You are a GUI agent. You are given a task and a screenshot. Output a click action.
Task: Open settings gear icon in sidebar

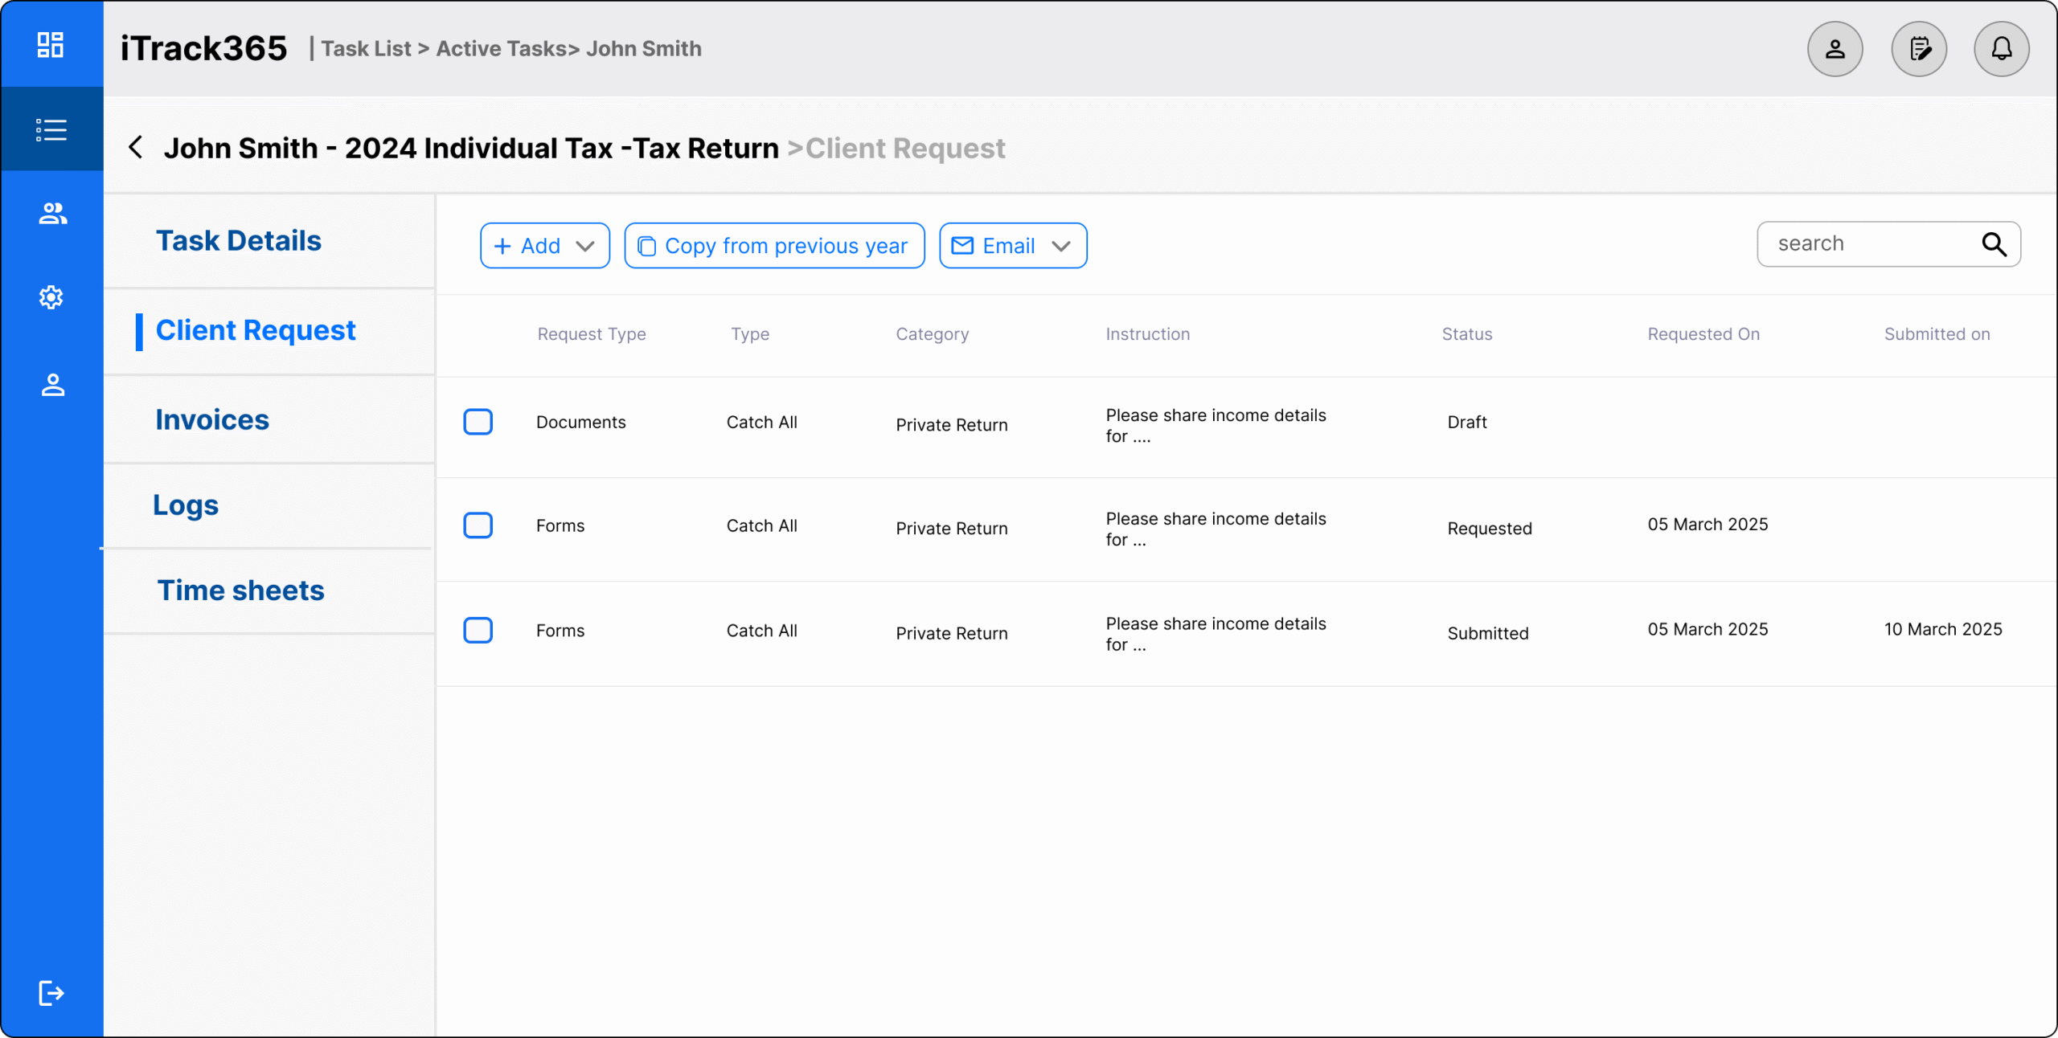51,297
